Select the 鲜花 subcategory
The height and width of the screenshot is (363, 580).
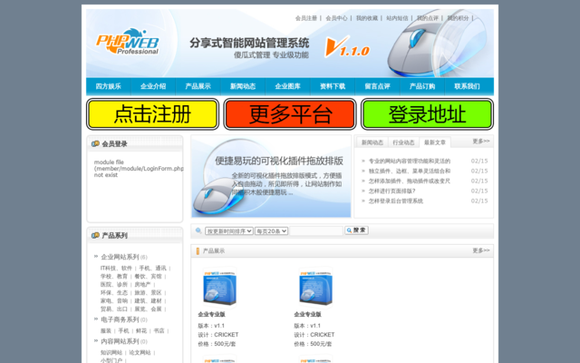point(141,330)
